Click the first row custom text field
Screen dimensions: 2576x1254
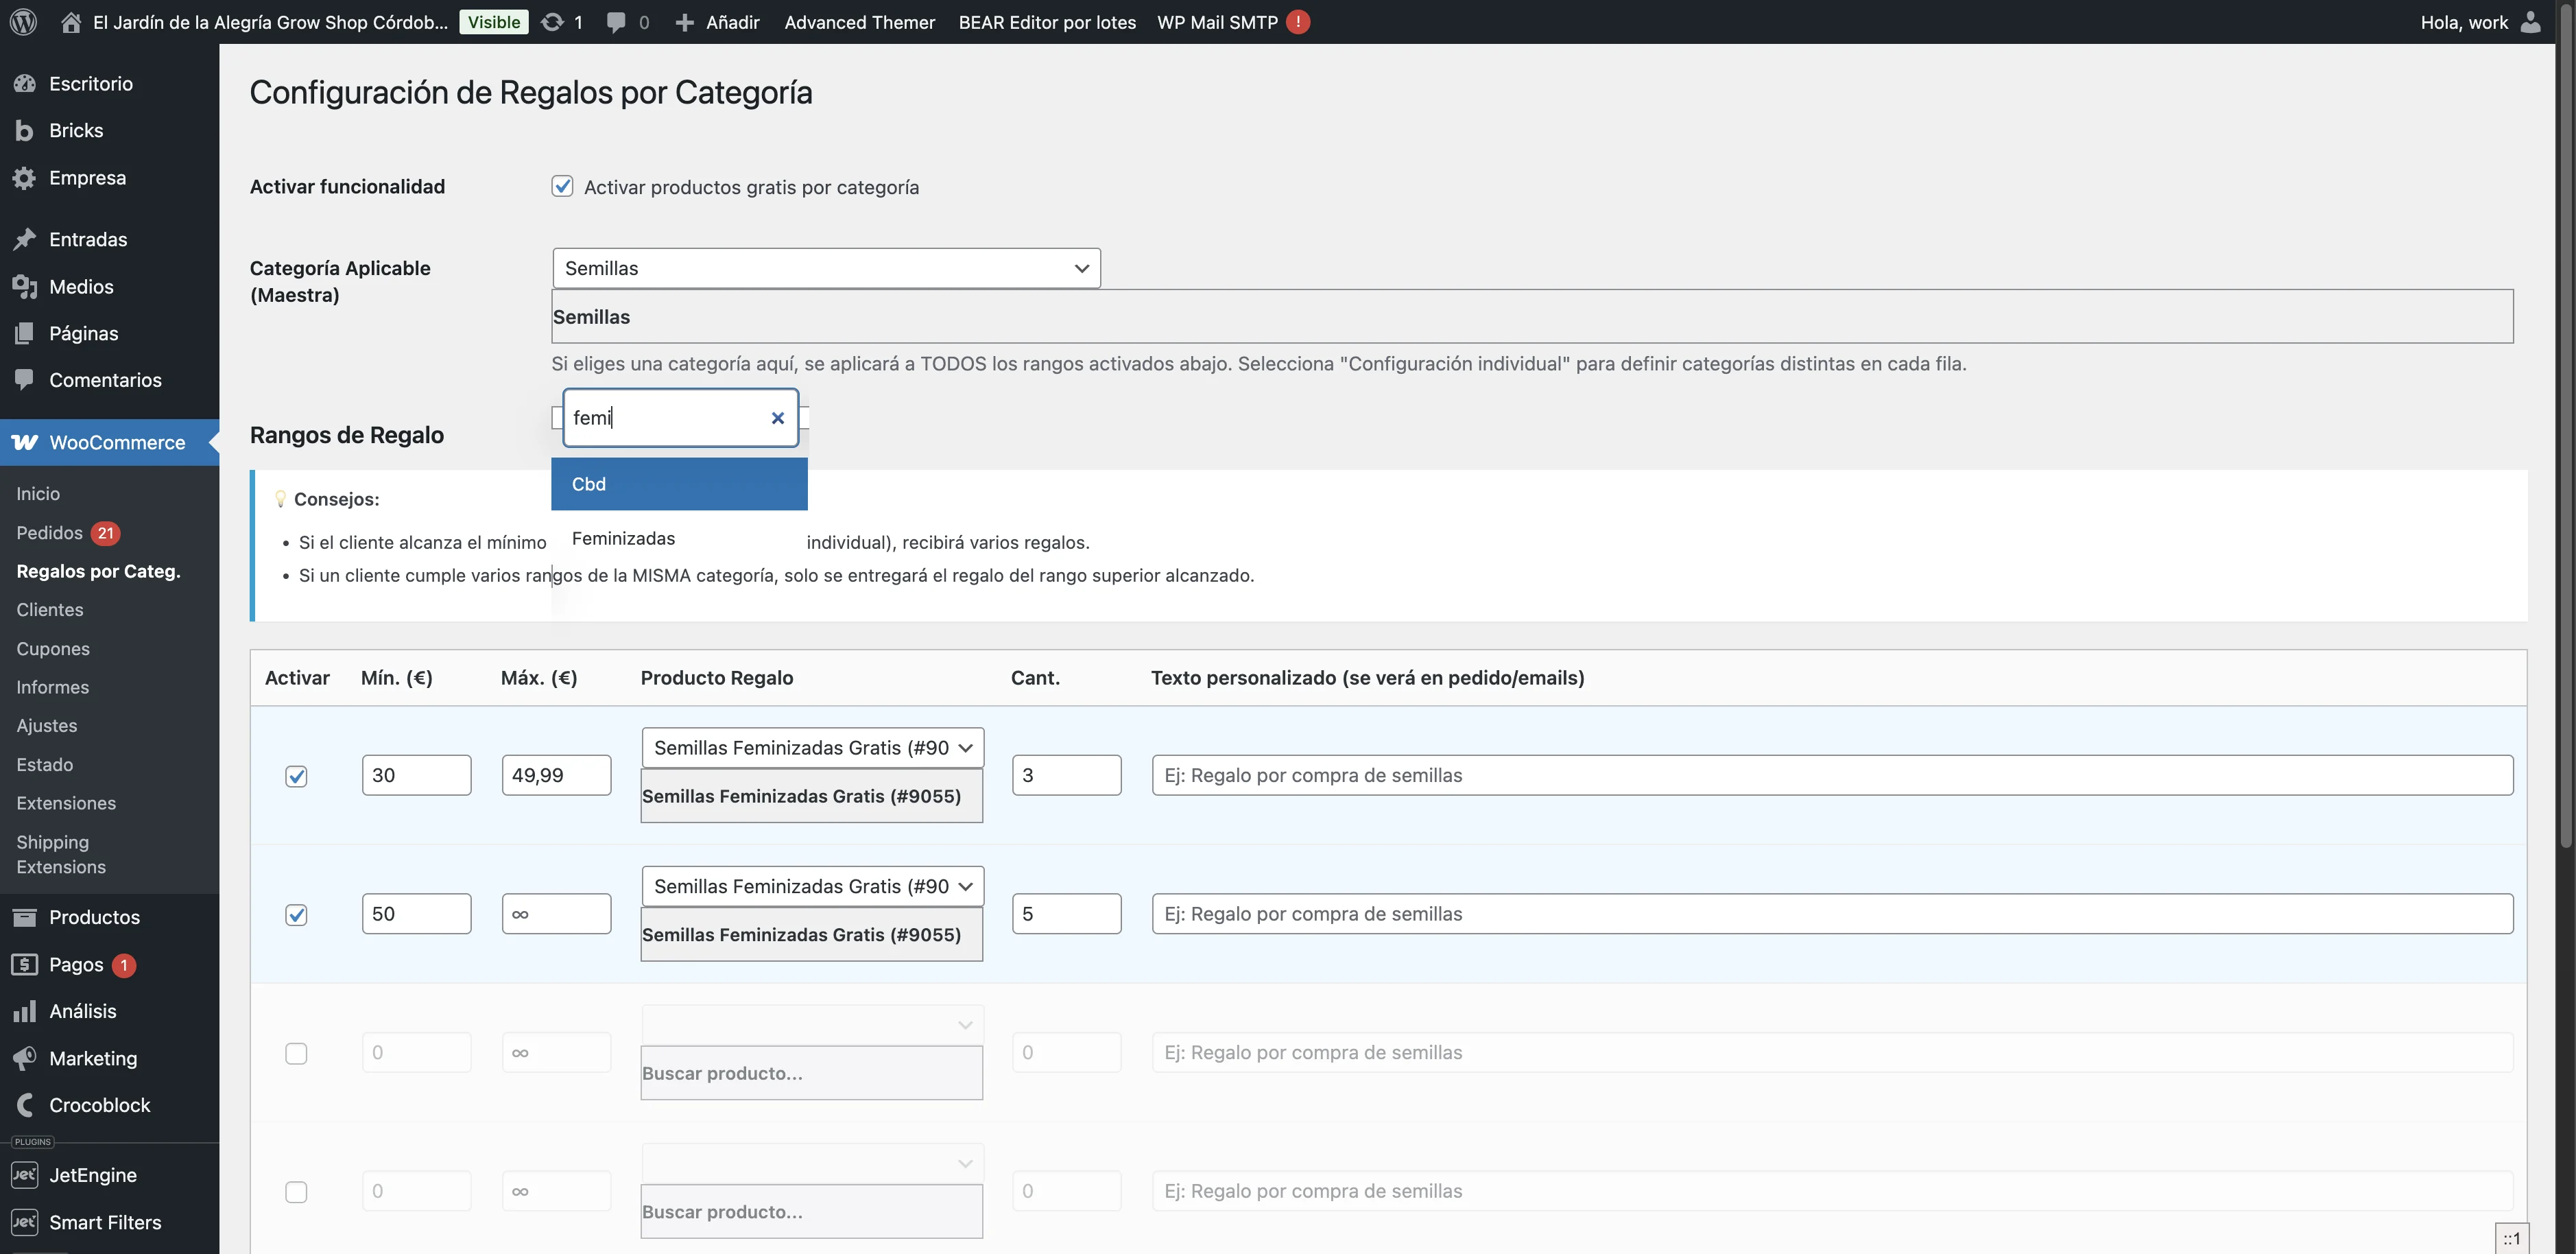[x=1832, y=776]
